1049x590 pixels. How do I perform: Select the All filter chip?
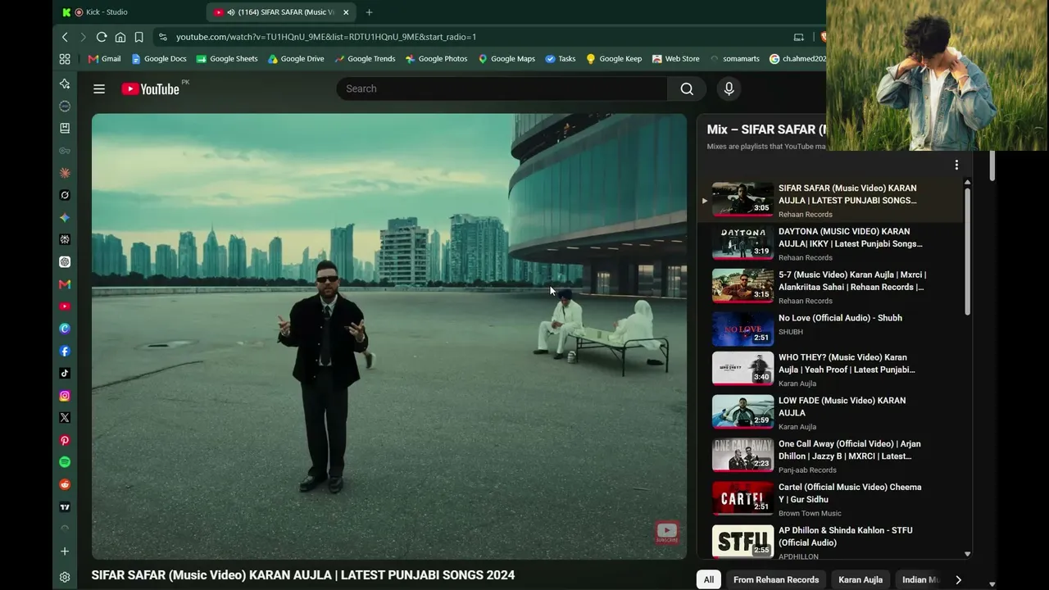click(x=709, y=580)
